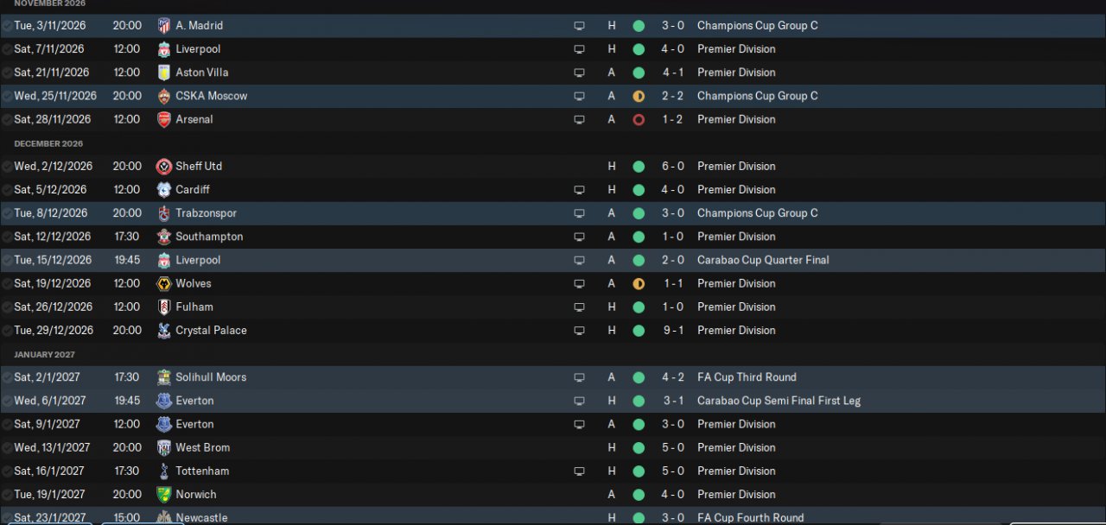Toggle the check circle beside Sat, 28/11/2026
Viewport: 1106px width, 525px height.
tap(7, 119)
